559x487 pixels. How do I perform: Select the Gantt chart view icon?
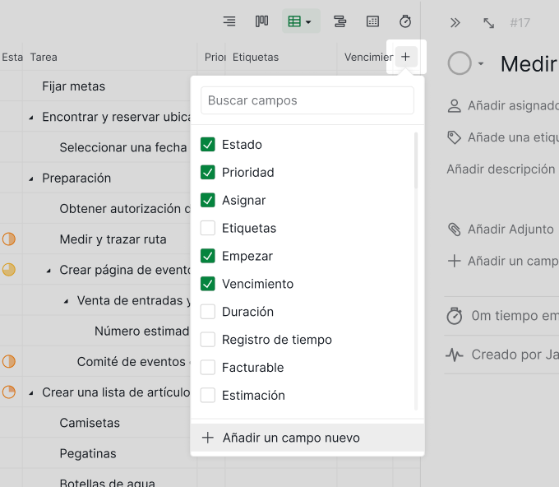point(340,21)
